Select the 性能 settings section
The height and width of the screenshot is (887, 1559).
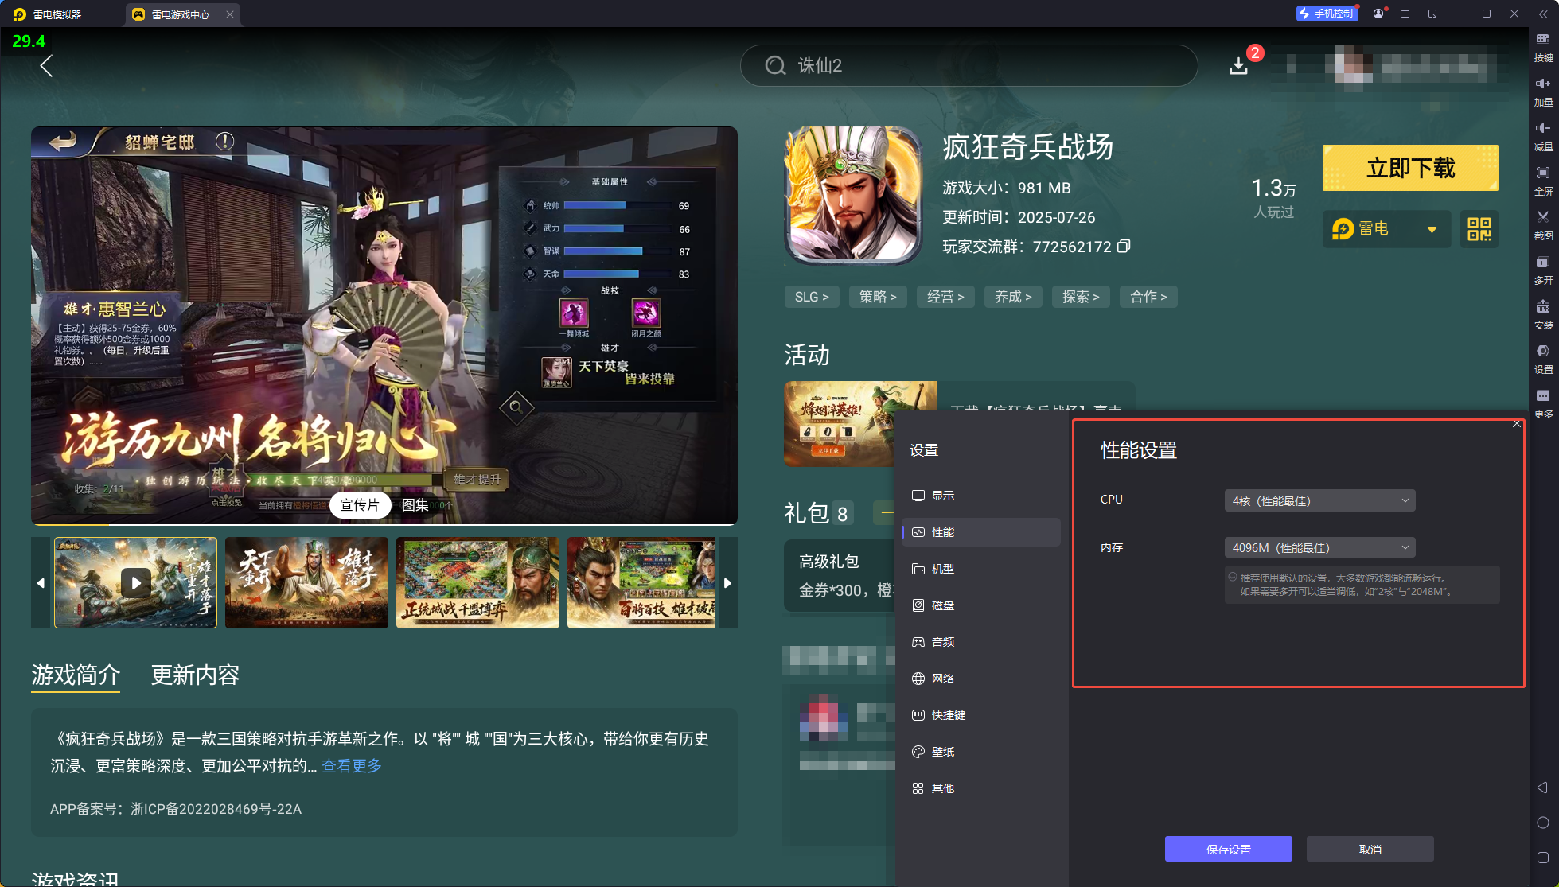980,532
